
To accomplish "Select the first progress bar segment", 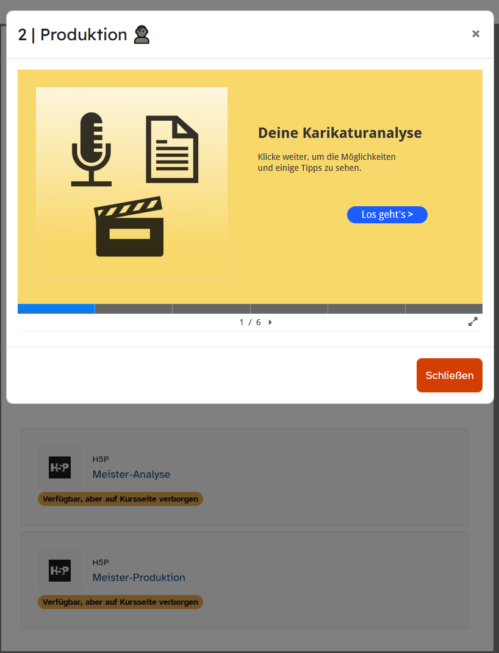I will 56,309.
